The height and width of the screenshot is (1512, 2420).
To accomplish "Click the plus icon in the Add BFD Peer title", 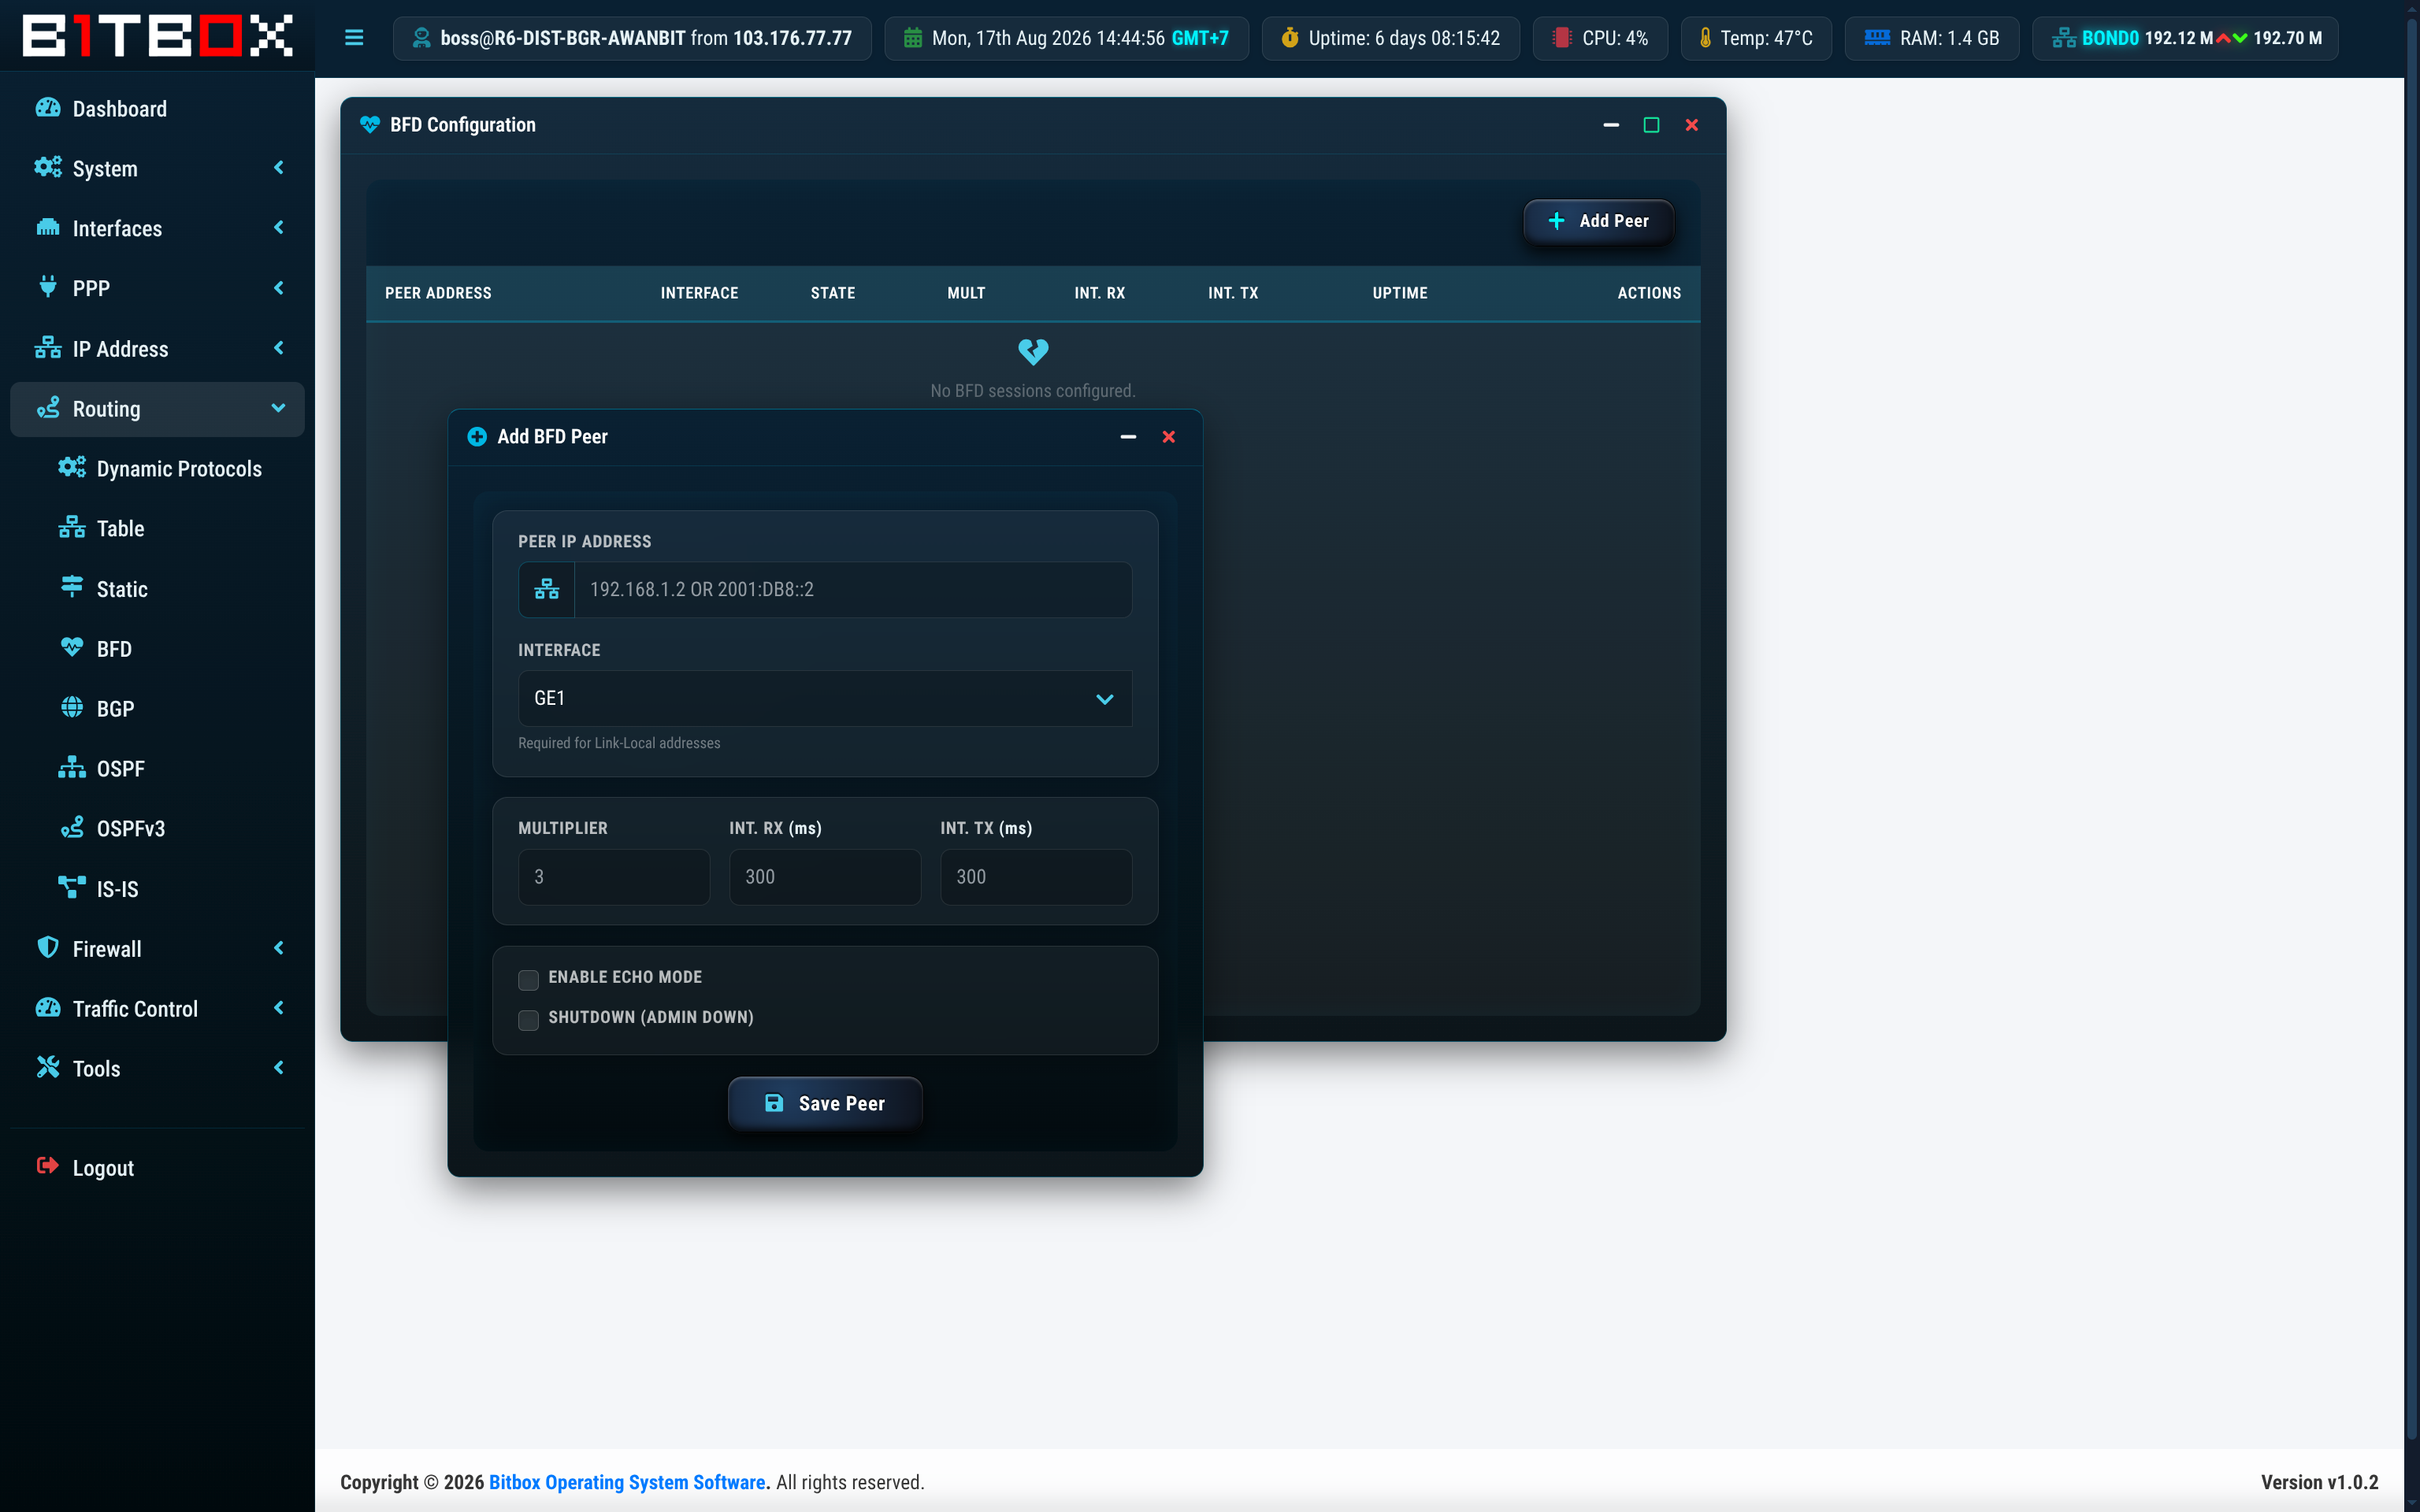I will click(x=477, y=437).
